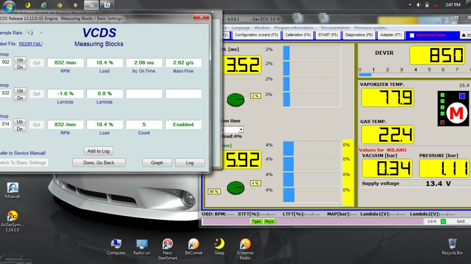Enable the Advanced view checkbox
The image size is (471, 264).
[x=412, y=35]
